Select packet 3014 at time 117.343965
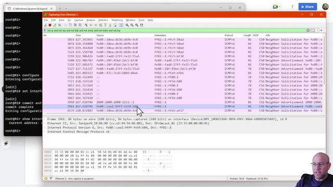The image size is (333, 187). coord(183,39)
